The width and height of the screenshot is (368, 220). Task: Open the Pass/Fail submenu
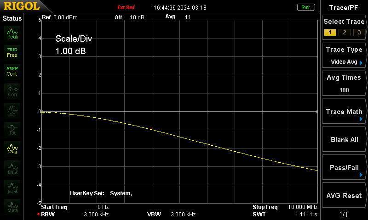point(344,167)
